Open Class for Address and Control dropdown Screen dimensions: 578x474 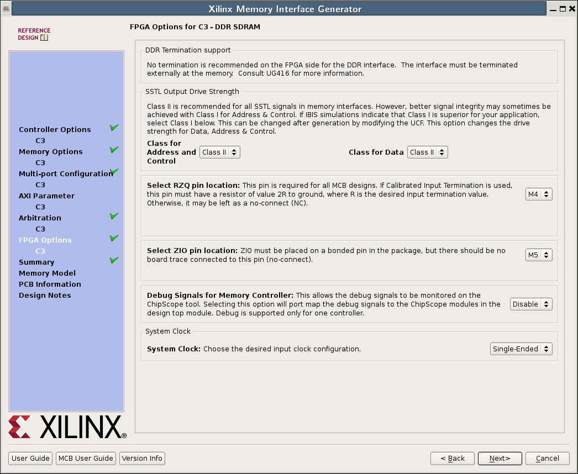click(219, 152)
